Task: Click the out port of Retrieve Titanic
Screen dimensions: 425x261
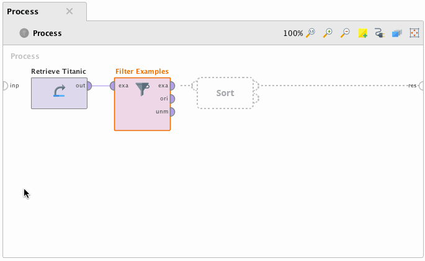Action: (x=89, y=86)
